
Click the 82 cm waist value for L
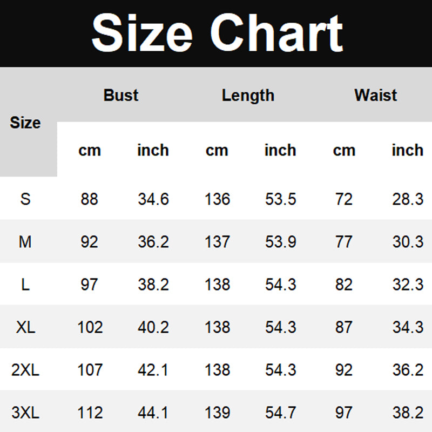coord(344,284)
